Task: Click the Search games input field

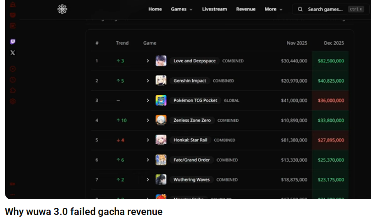Action: pos(325,9)
